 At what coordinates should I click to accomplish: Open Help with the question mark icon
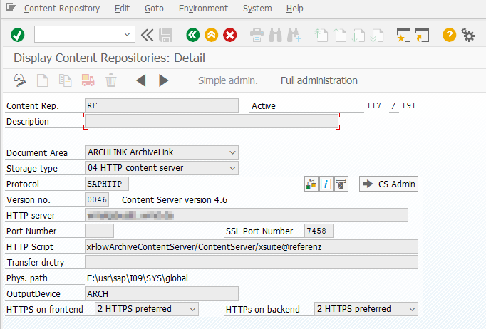point(449,34)
